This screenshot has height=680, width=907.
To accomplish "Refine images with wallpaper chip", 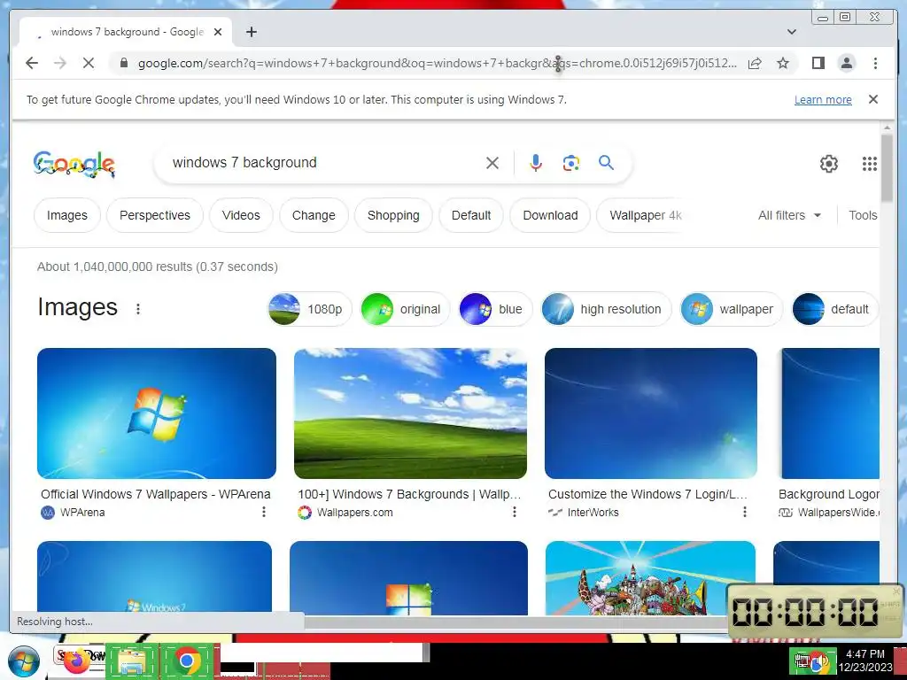I will pos(731,309).
